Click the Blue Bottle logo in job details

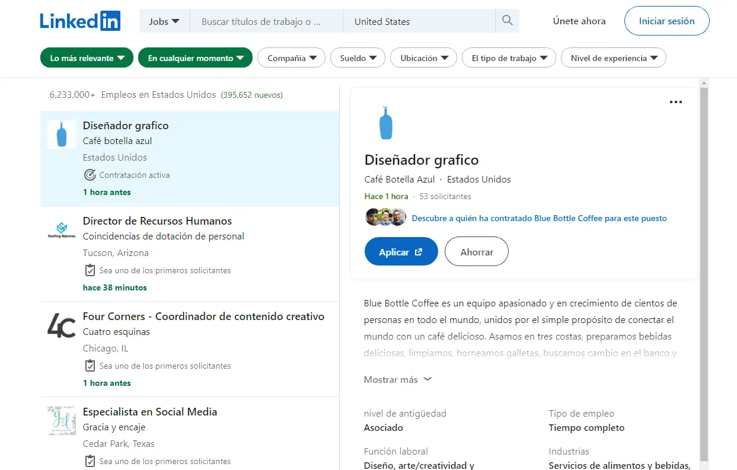coord(385,123)
